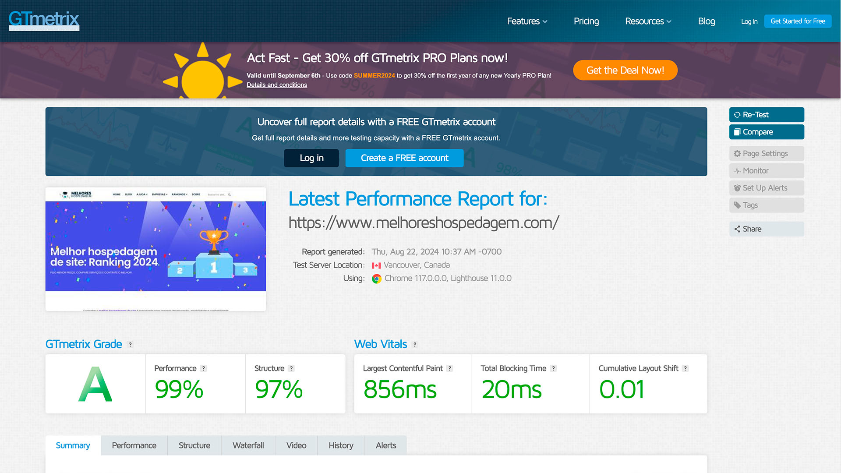Click the Tags button
Image resolution: width=841 pixels, height=473 pixels.
tap(767, 205)
